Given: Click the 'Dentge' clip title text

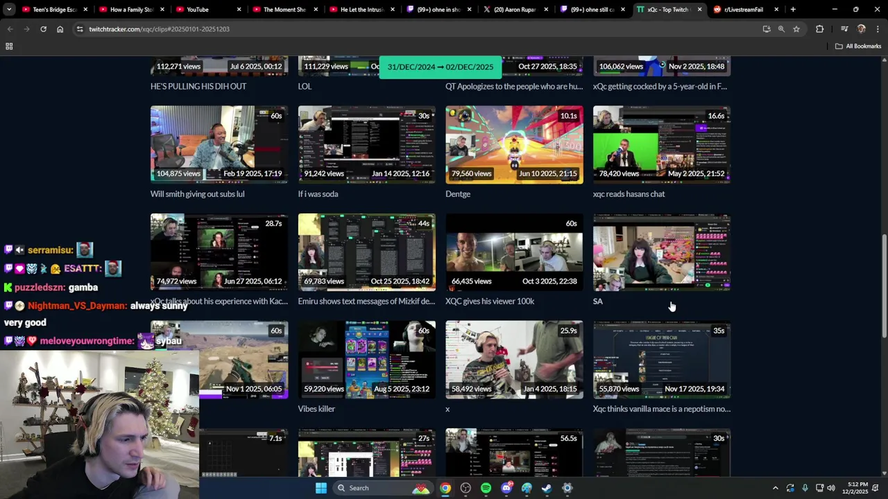Looking at the screenshot, I should (458, 194).
